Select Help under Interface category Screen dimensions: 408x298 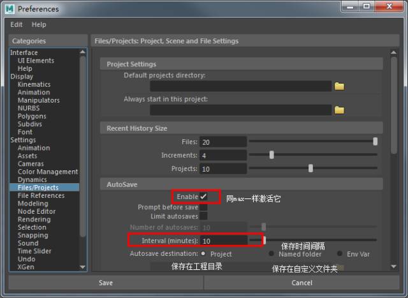[25, 68]
